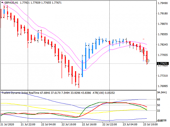Click the 1.78870 price axis label
This screenshot has height=127, width=170.
[x=163, y=24]
